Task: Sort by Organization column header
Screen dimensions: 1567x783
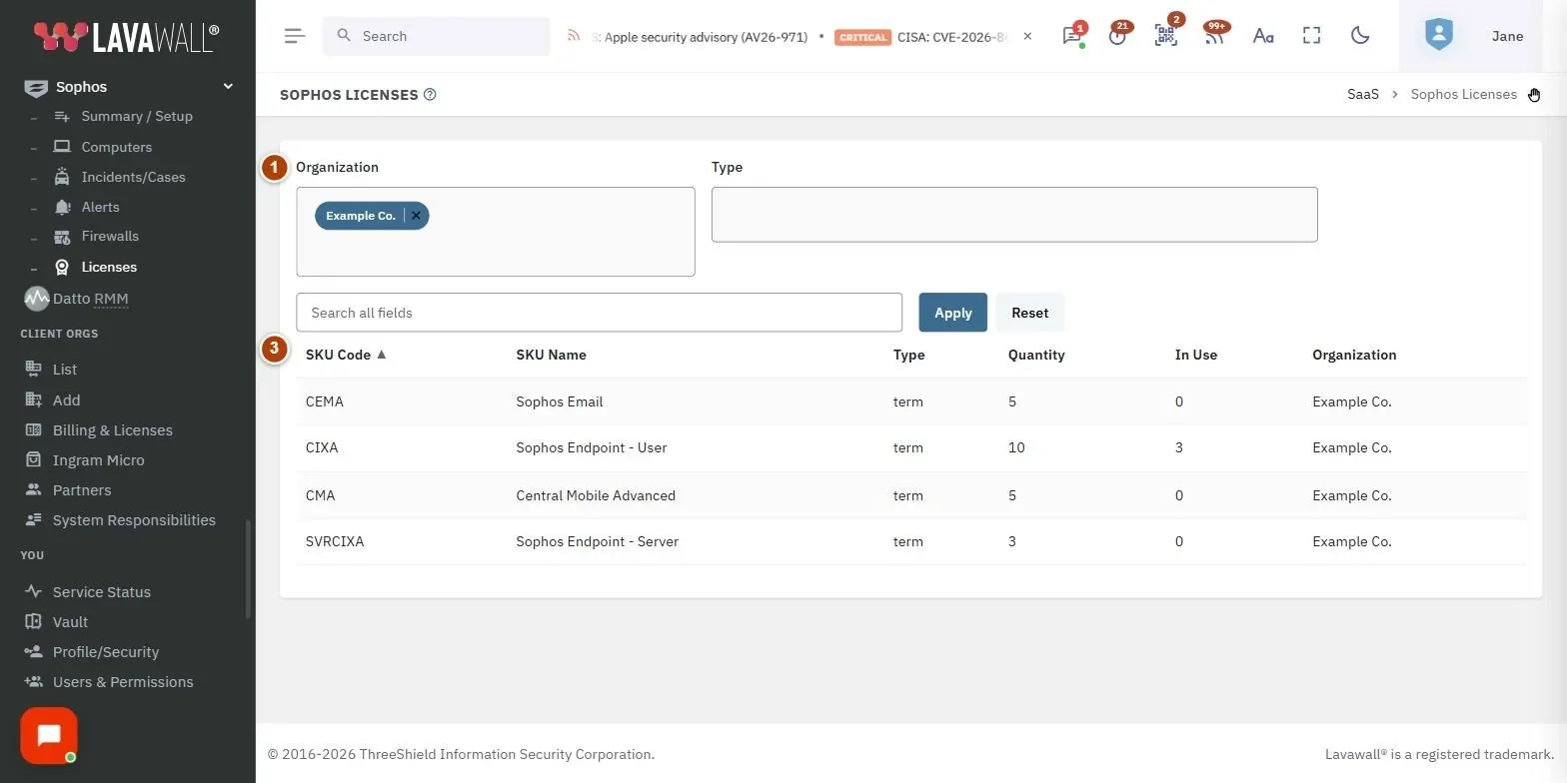Action: [x=1354, y=355]
